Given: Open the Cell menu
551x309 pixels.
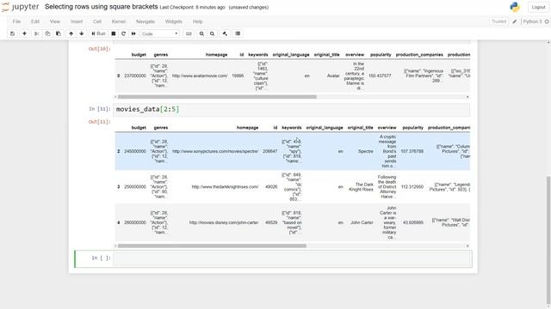Looking at the screenshot, I should pos(97,21).
